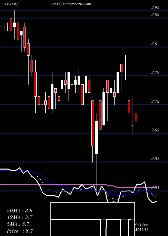
Task: Click the <<Live MACD label
Action: 141,227
